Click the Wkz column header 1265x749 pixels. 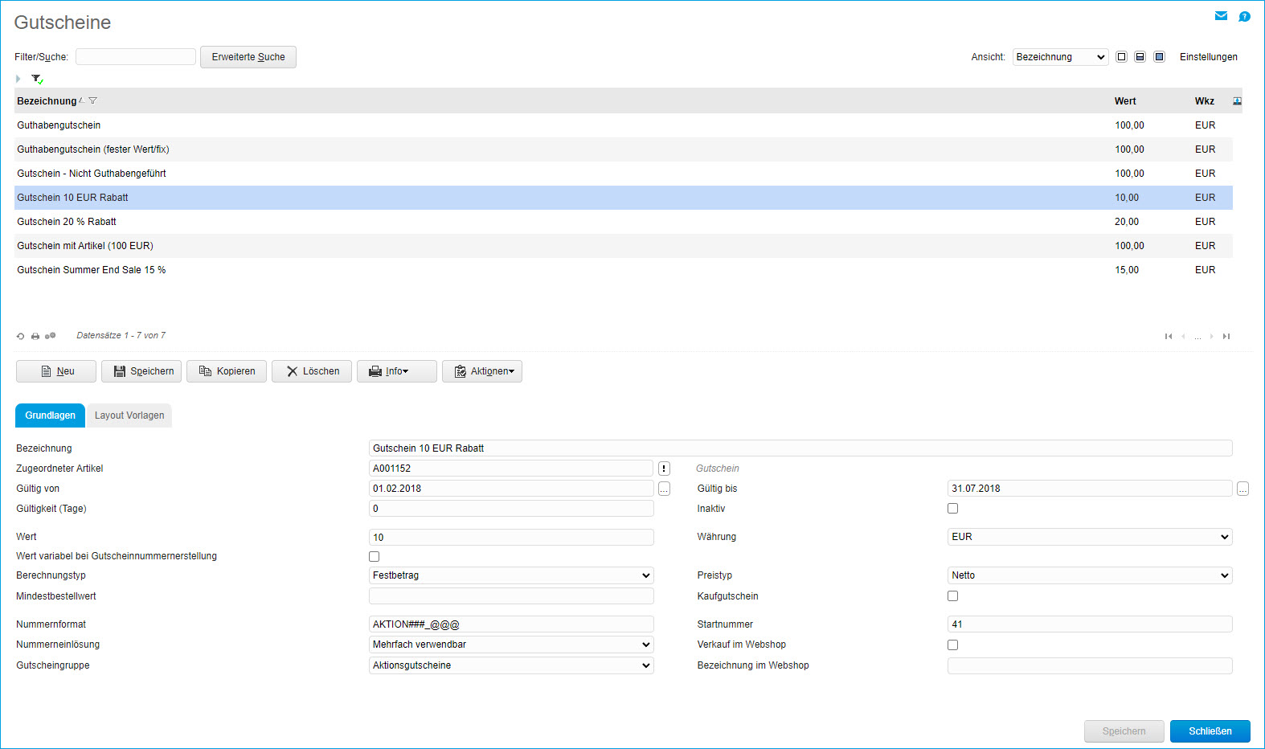tap(1204, 101)
